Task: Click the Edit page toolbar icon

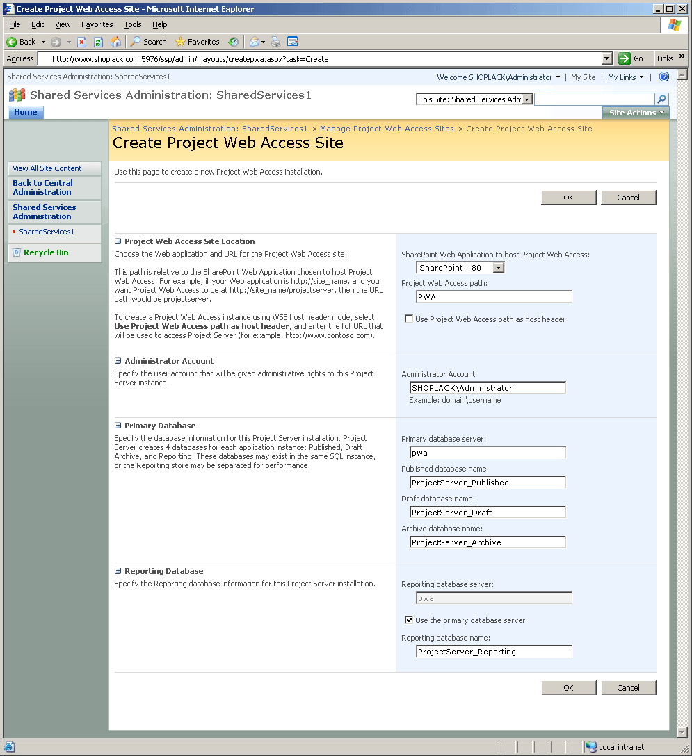Action: point(293,42)
